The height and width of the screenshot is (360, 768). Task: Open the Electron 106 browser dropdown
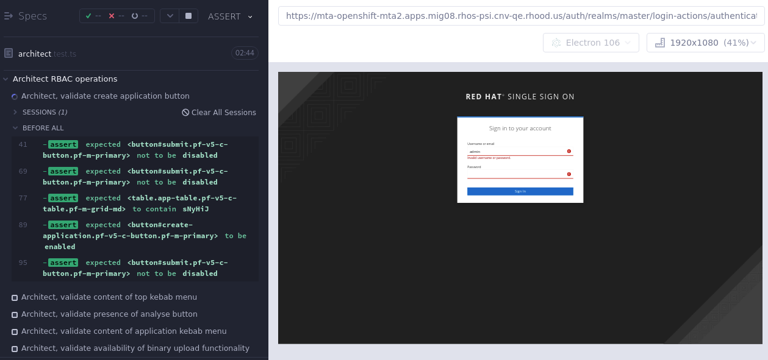coord(590,43)
